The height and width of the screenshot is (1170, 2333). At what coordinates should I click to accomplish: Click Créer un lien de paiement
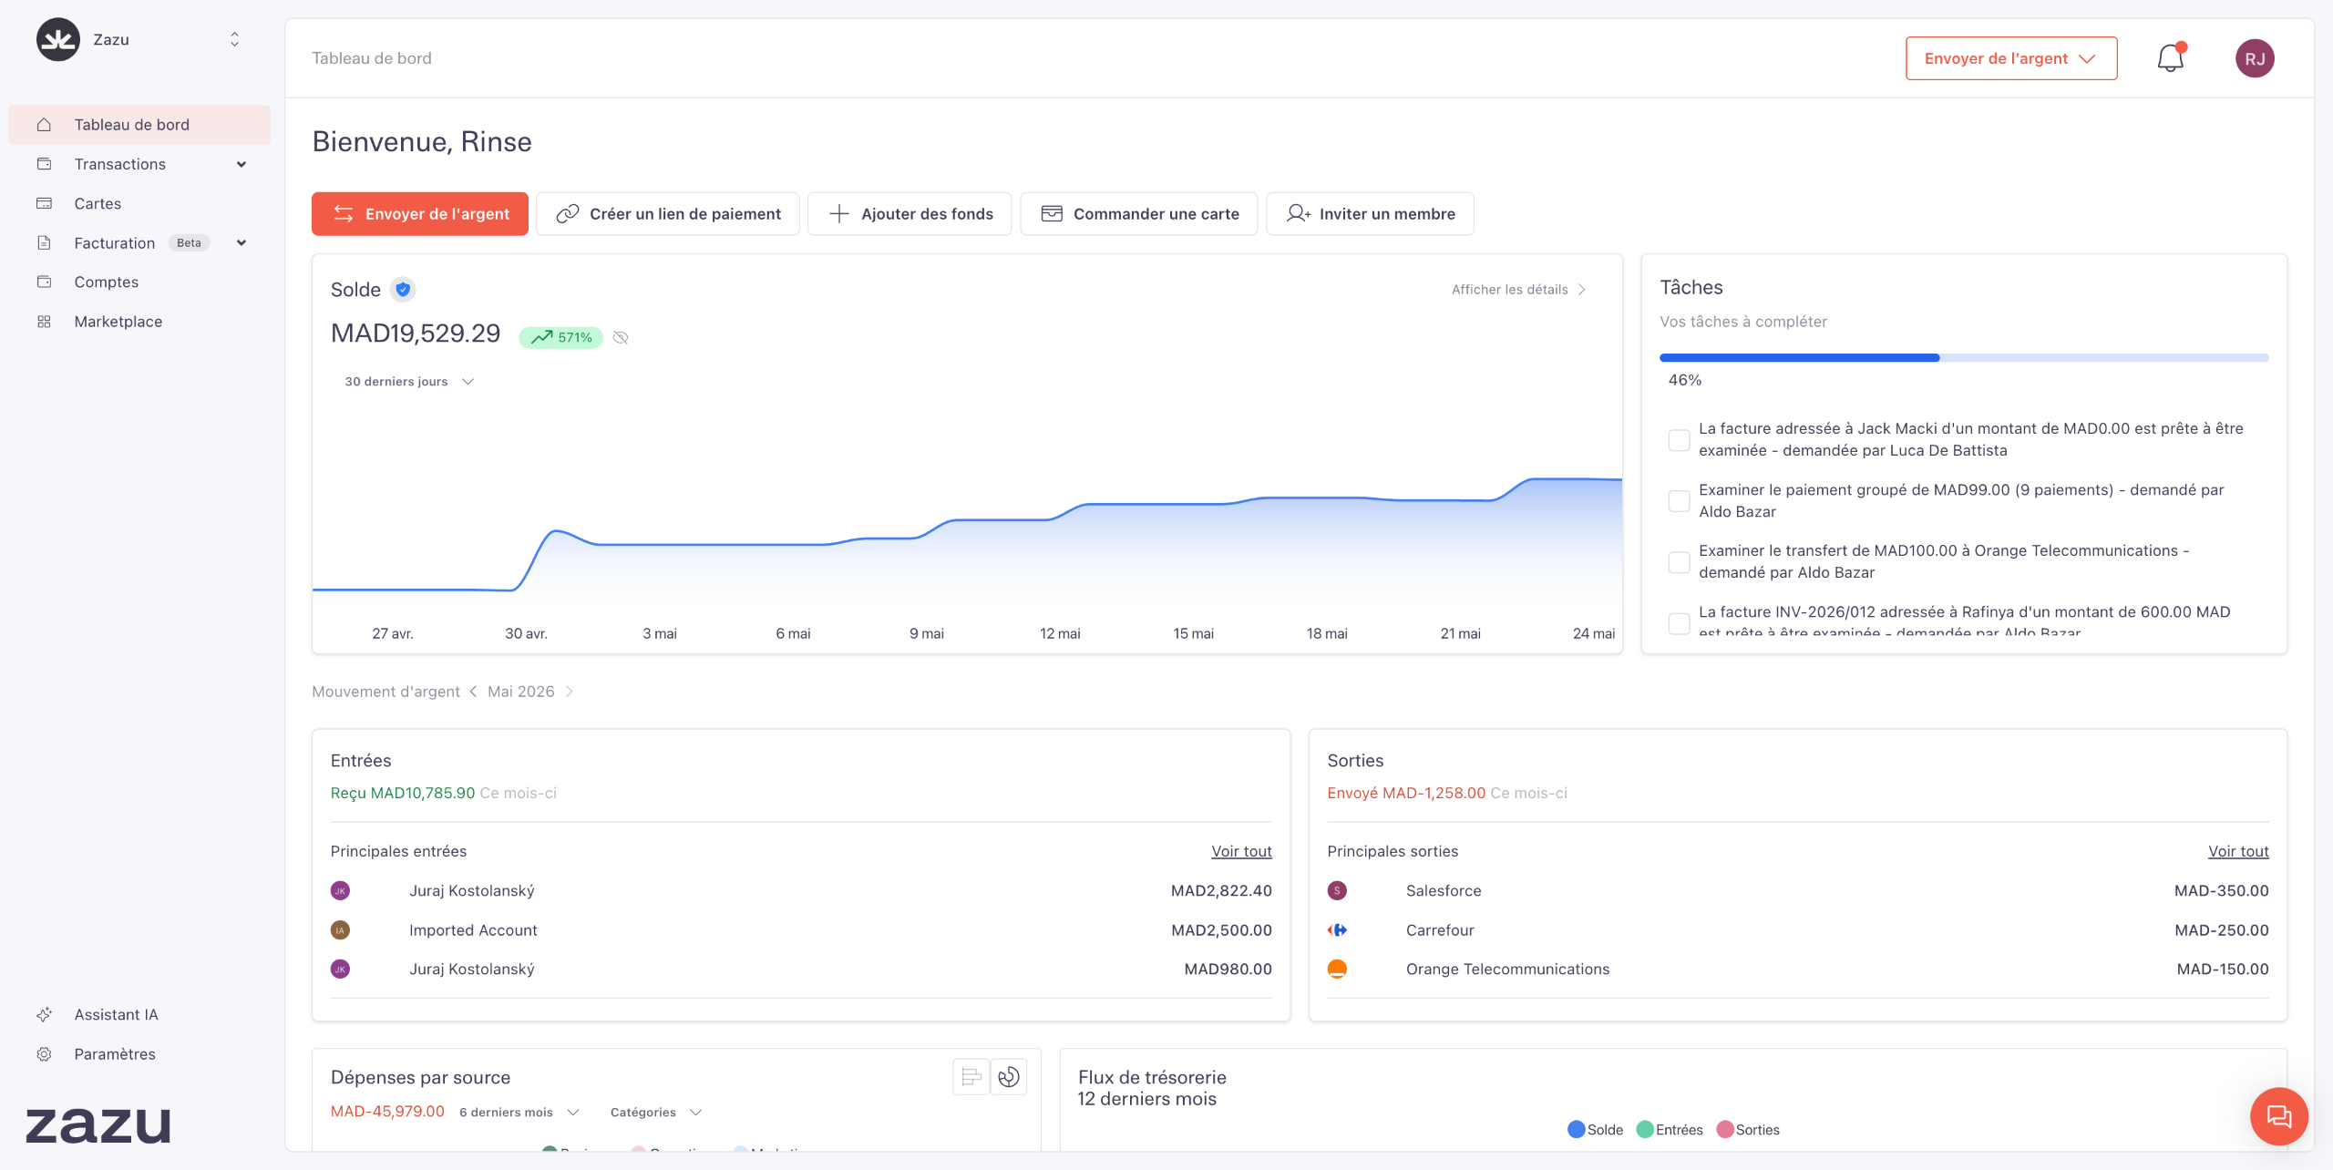click(668, 214)
